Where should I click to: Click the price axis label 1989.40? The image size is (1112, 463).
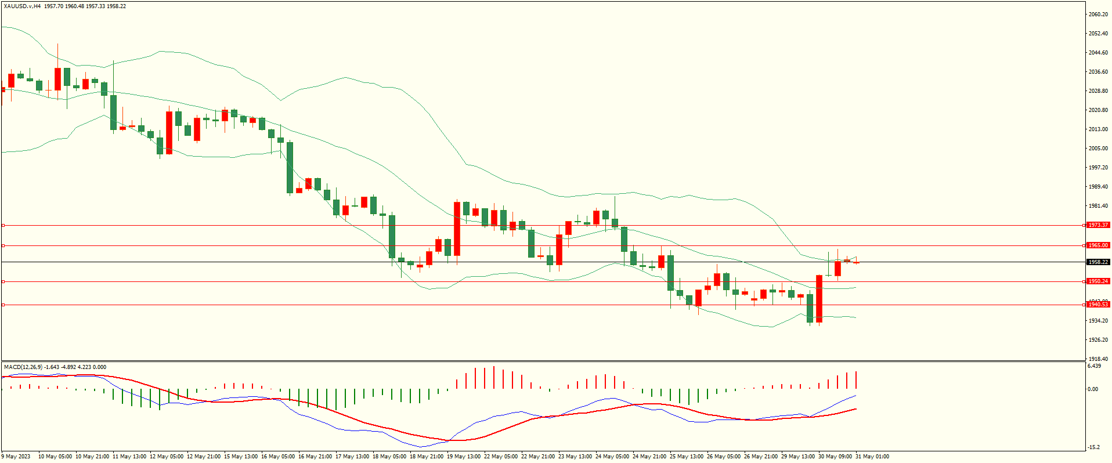click(x=1098, y=187)
